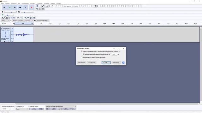Click the Fit Selection zoom icon
Viewport: 202px width, 113px height.
(x=31, y=18)
